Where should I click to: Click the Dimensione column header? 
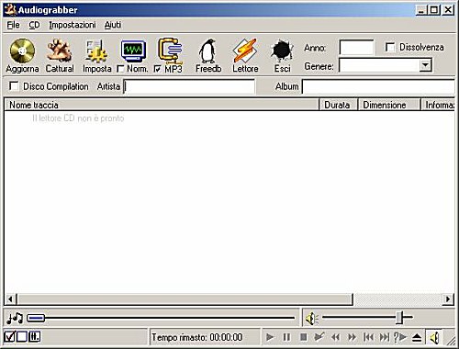(x=389, y=105)
